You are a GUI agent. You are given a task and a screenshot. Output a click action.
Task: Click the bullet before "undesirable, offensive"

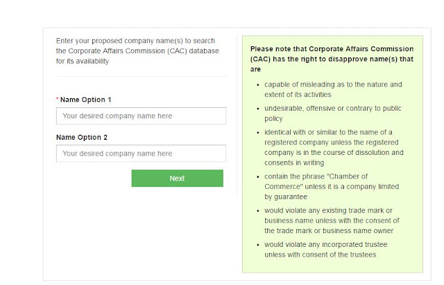tap(258, 109)
